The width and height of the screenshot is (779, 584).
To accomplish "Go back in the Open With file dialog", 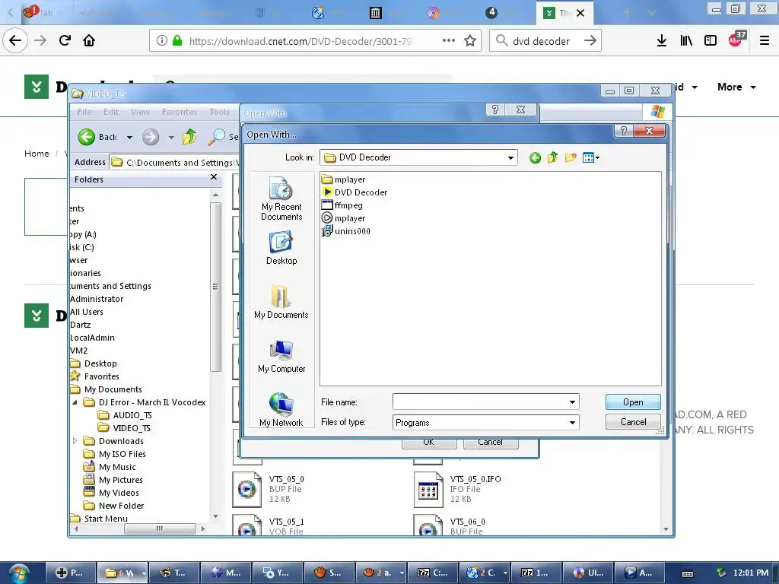I will [x=535, y=158].
